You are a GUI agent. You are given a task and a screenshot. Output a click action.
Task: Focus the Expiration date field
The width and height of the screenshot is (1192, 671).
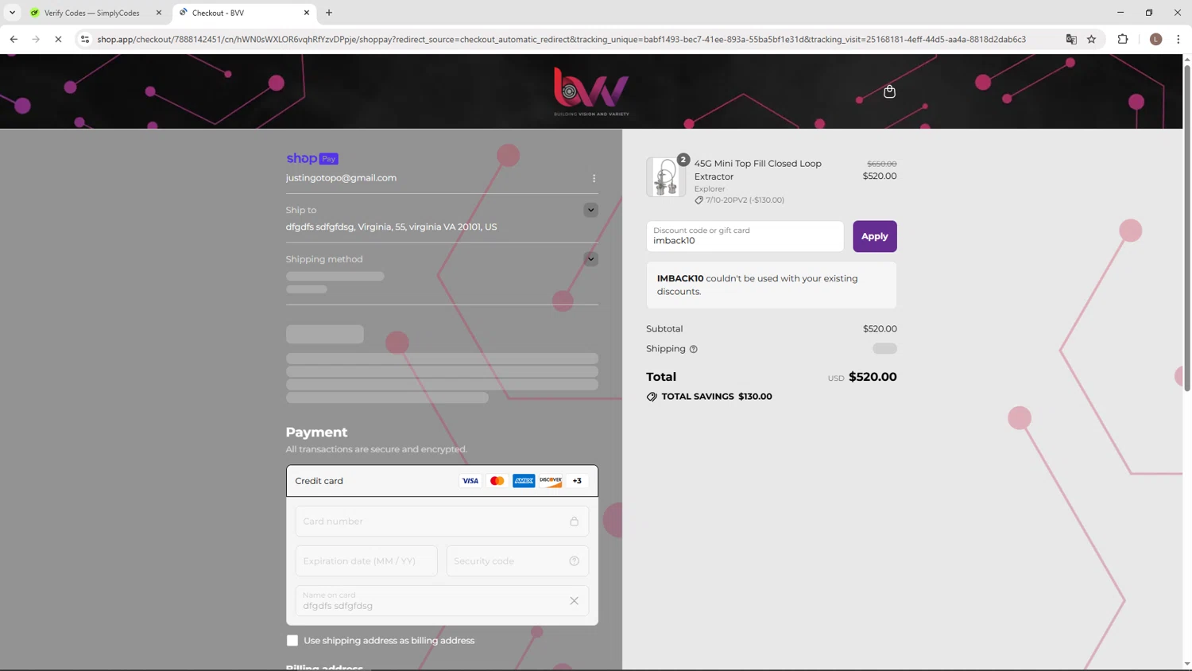(366, 561)
